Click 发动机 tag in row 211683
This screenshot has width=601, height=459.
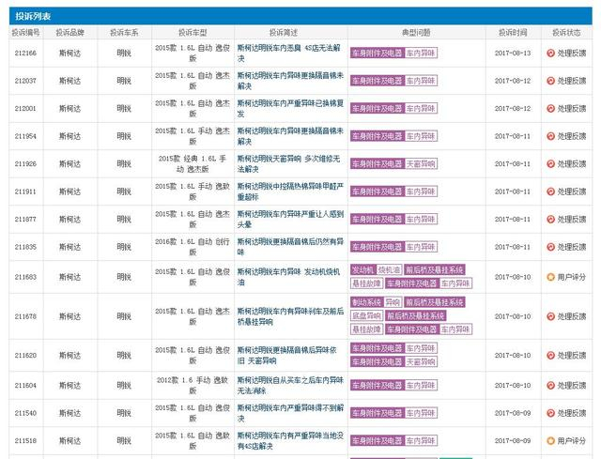tap(363, 269)
